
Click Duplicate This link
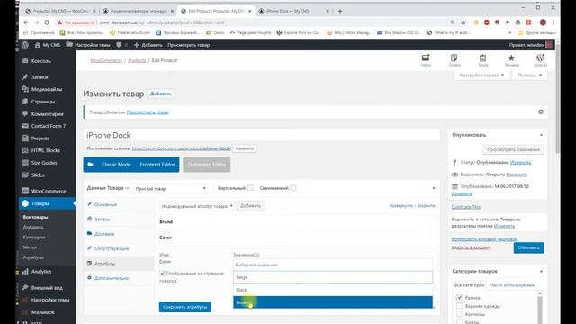[x=466, y=207]
